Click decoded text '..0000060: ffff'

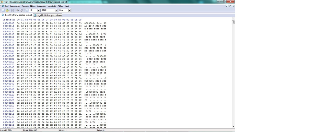coord(95,92)
